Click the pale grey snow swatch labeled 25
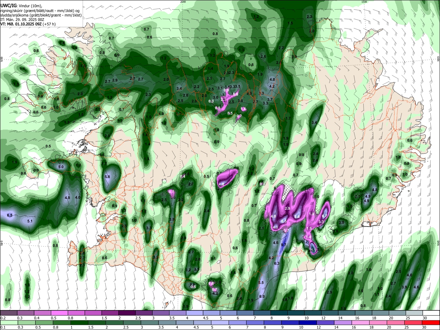Screen dimensions: 440x330 pyautogui.click(x=414, y=313)
